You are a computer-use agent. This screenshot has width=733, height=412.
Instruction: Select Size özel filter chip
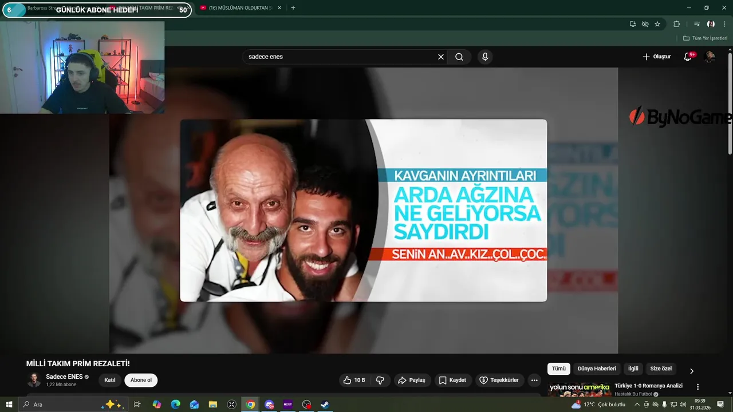click(x=661, y=369)
